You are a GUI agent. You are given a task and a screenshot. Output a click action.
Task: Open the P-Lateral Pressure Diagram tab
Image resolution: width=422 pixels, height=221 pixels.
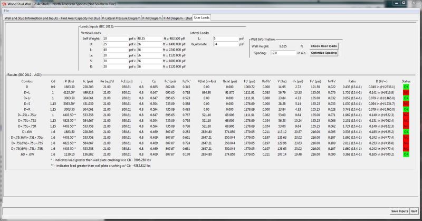point(121,18)
